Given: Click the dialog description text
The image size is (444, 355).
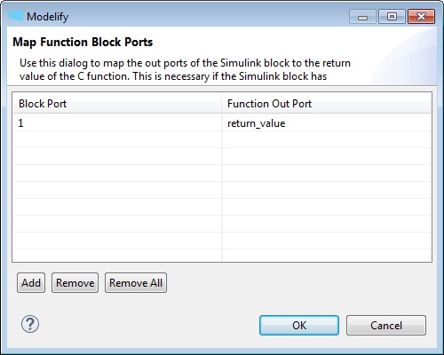Looking at the screenshot, I should point(185,69).
